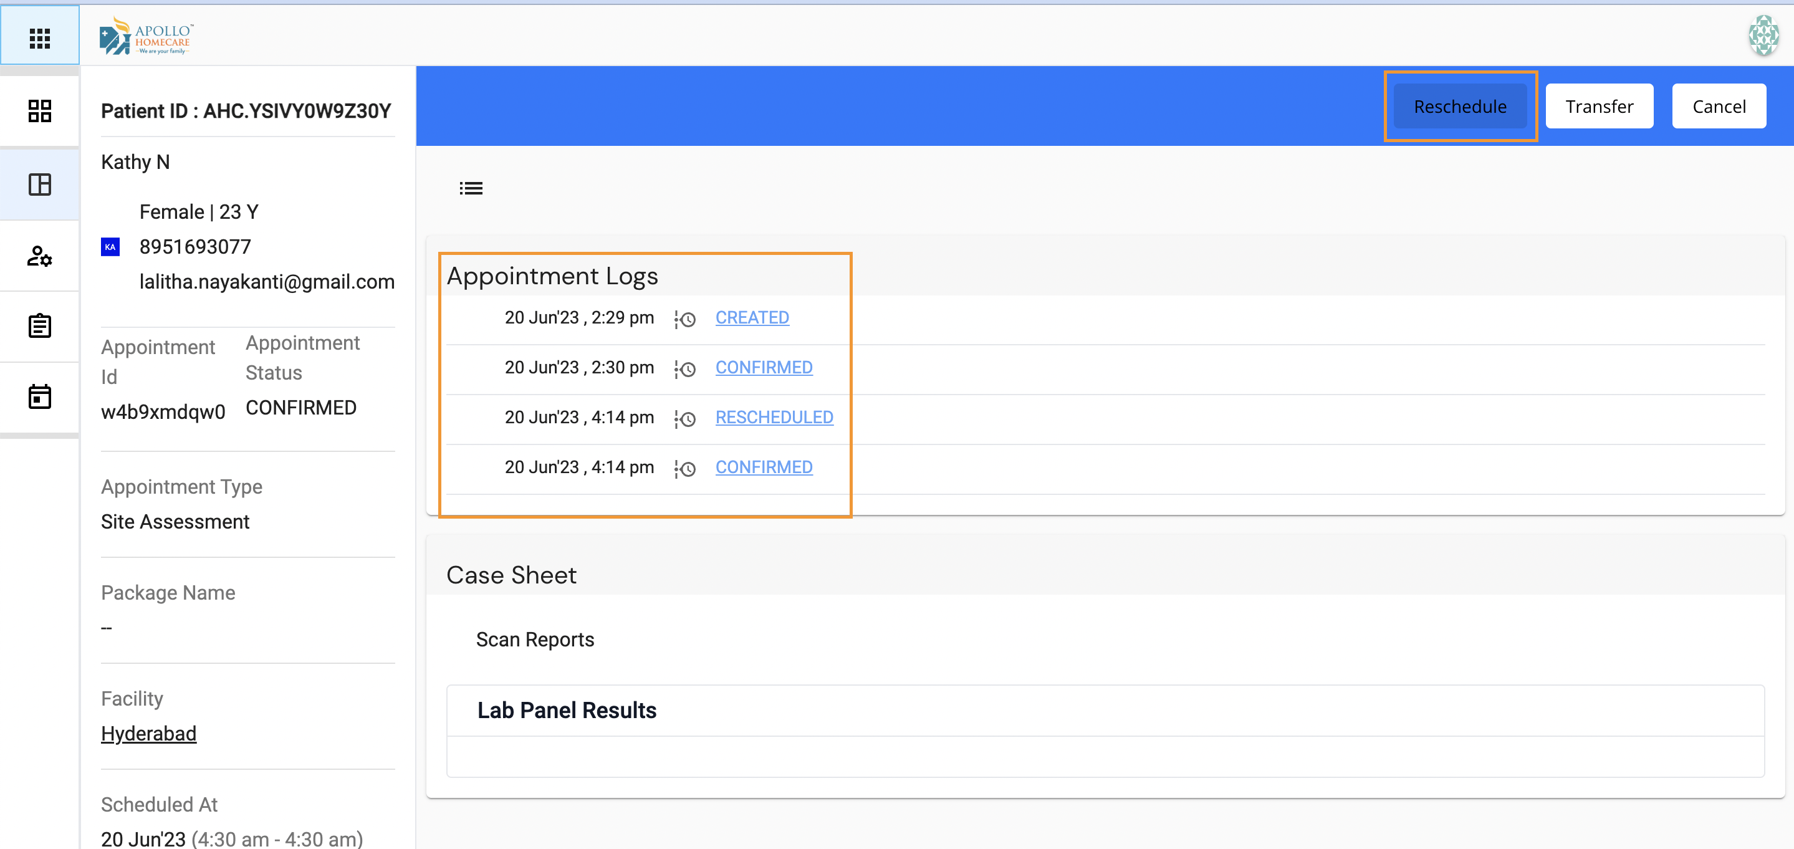Open the Reschedule option in the header
This screenshot has height=849, width=1794.
[x=1460, y=105]
